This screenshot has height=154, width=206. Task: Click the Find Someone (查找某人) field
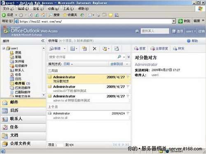click(x=155, y=31)
